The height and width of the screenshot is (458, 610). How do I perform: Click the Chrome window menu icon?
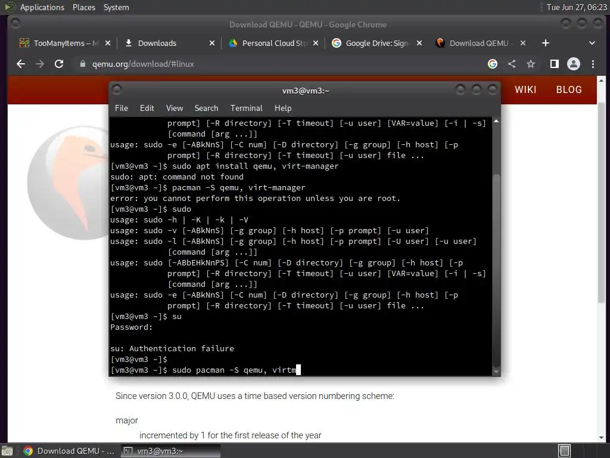point(15,24)
